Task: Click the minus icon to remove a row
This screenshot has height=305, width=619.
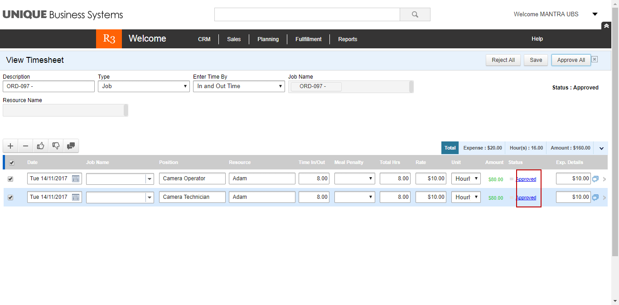Action: [25, 145]
